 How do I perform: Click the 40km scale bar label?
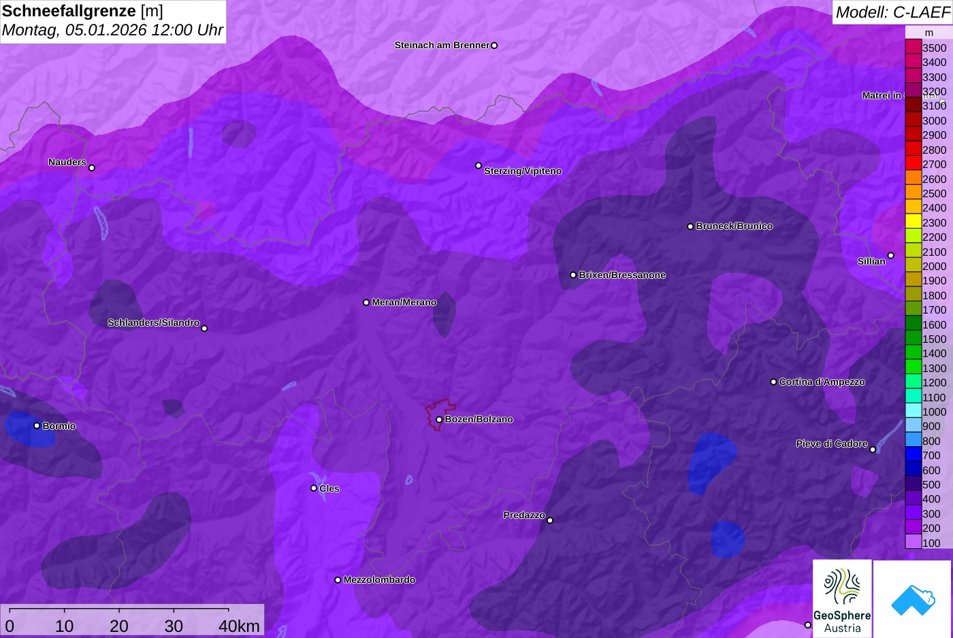[239, 626]
